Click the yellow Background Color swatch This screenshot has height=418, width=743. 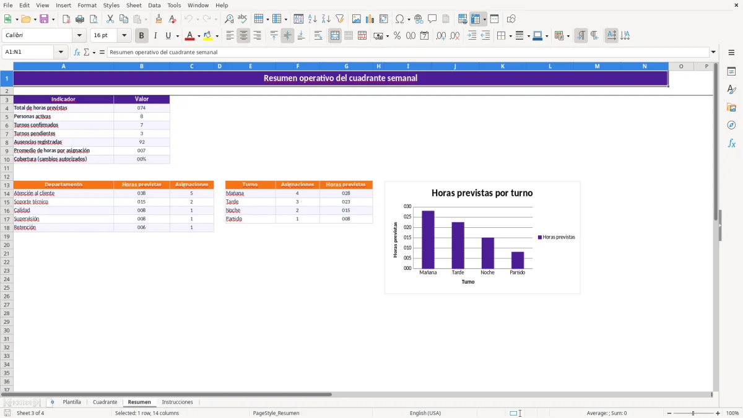pos(207,36)
